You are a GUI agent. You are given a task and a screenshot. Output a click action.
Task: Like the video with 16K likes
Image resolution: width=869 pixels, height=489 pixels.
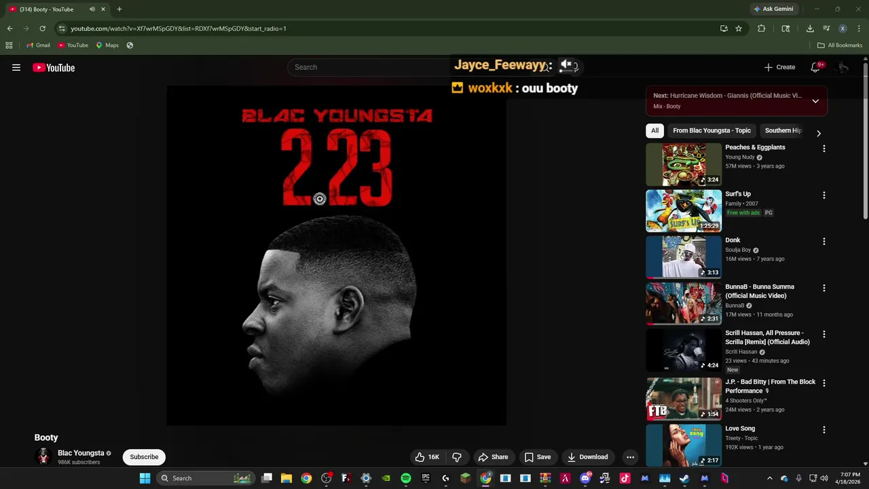click(428, 457)
